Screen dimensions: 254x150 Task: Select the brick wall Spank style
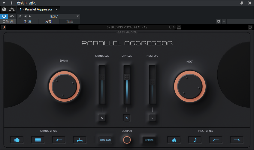(38, 140)
